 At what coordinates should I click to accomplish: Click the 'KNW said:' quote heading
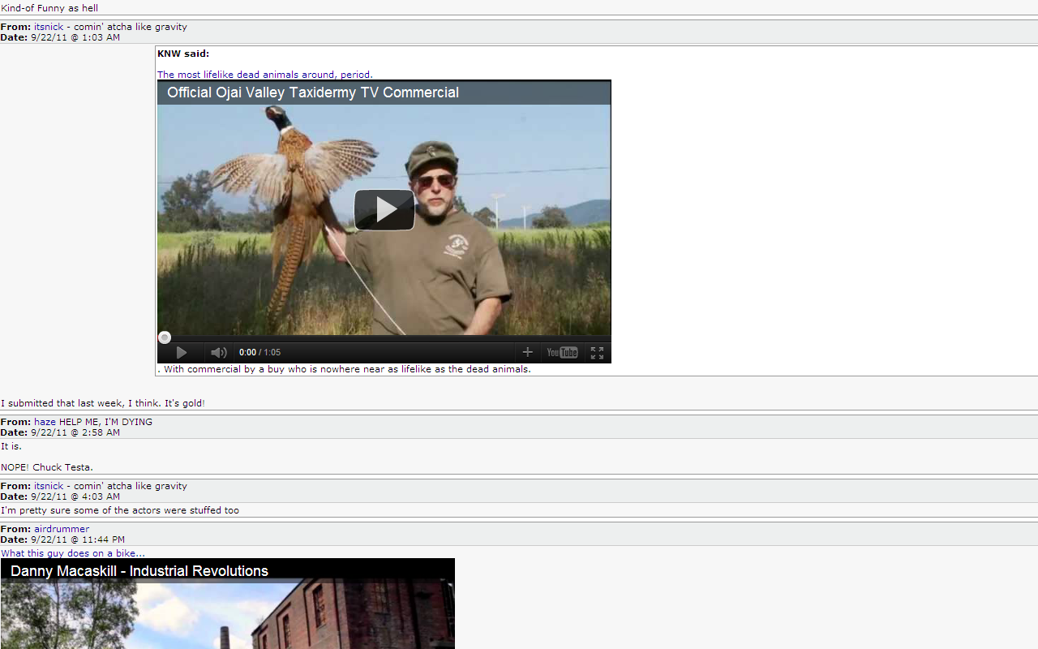click(x=183, y=54)
